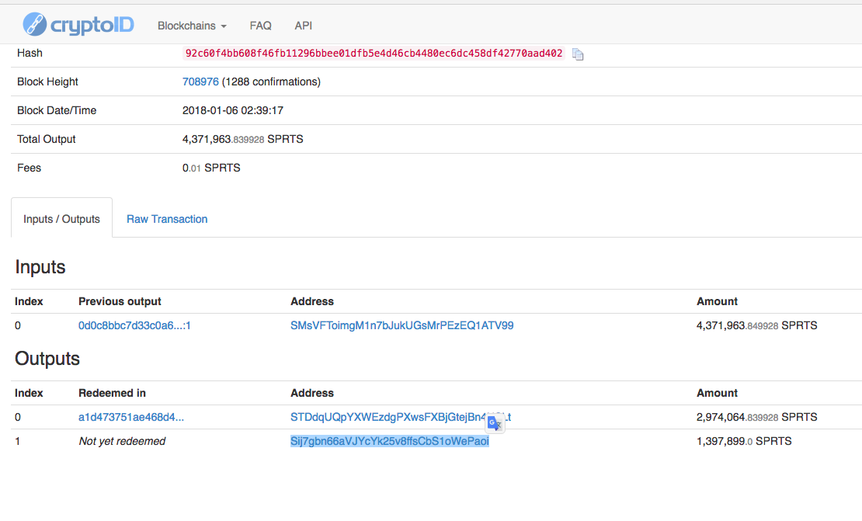862x521 pixels.
Task: Click the Total Output value 4,371,963.839928 SPRTS
Action: (x=243, y=139)
